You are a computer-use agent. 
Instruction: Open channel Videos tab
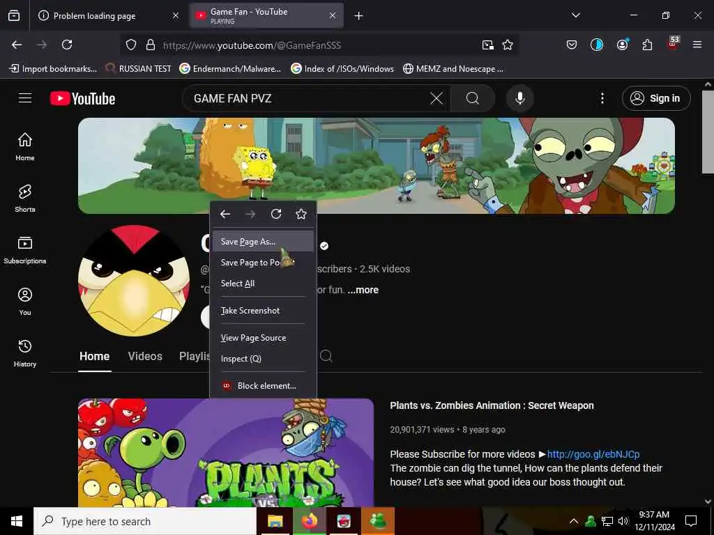(x=145, y=356)
